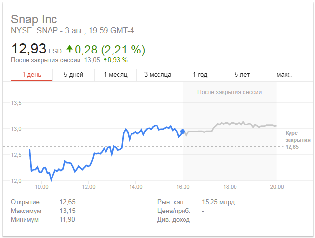This screenshot has width=315, height=238.
Task: Click the Snap Inc company title
Action: (x=34, y=19)
